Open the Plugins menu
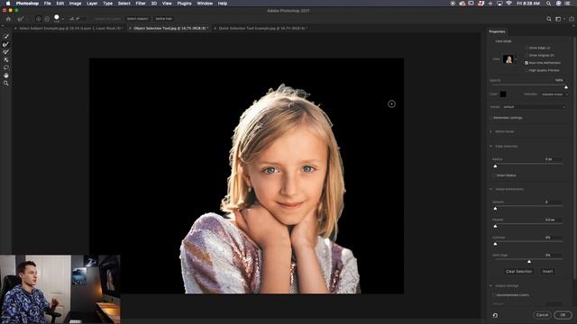Viewport: 577px width, 324px height. click(184, 4)
